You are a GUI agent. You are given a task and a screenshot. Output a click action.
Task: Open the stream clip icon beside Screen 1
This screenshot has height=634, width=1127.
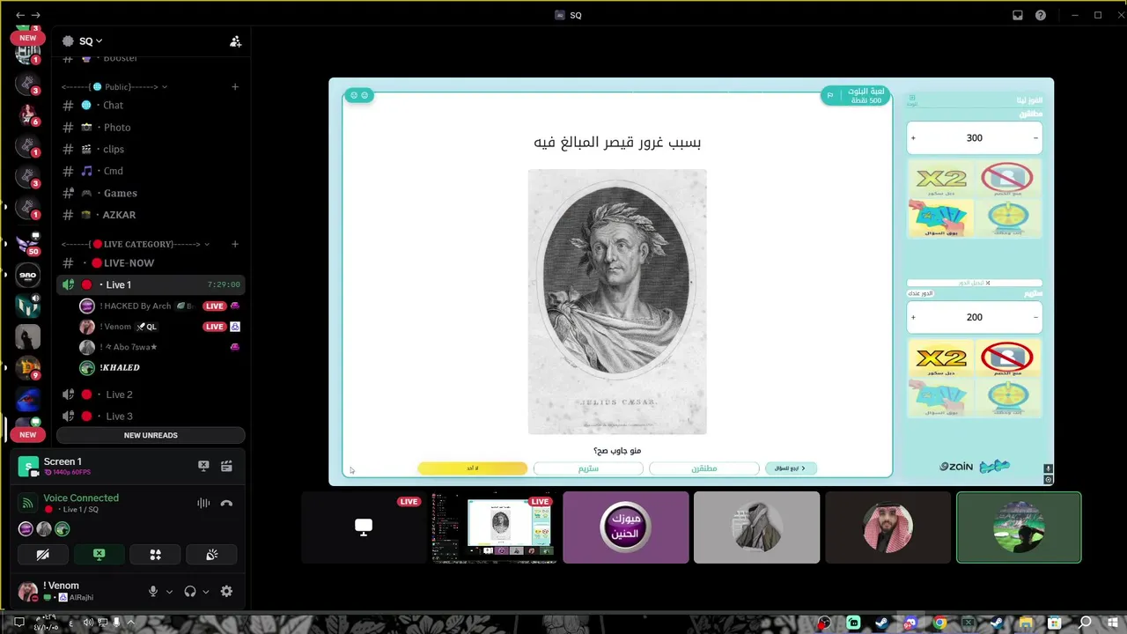coord(226,466)
